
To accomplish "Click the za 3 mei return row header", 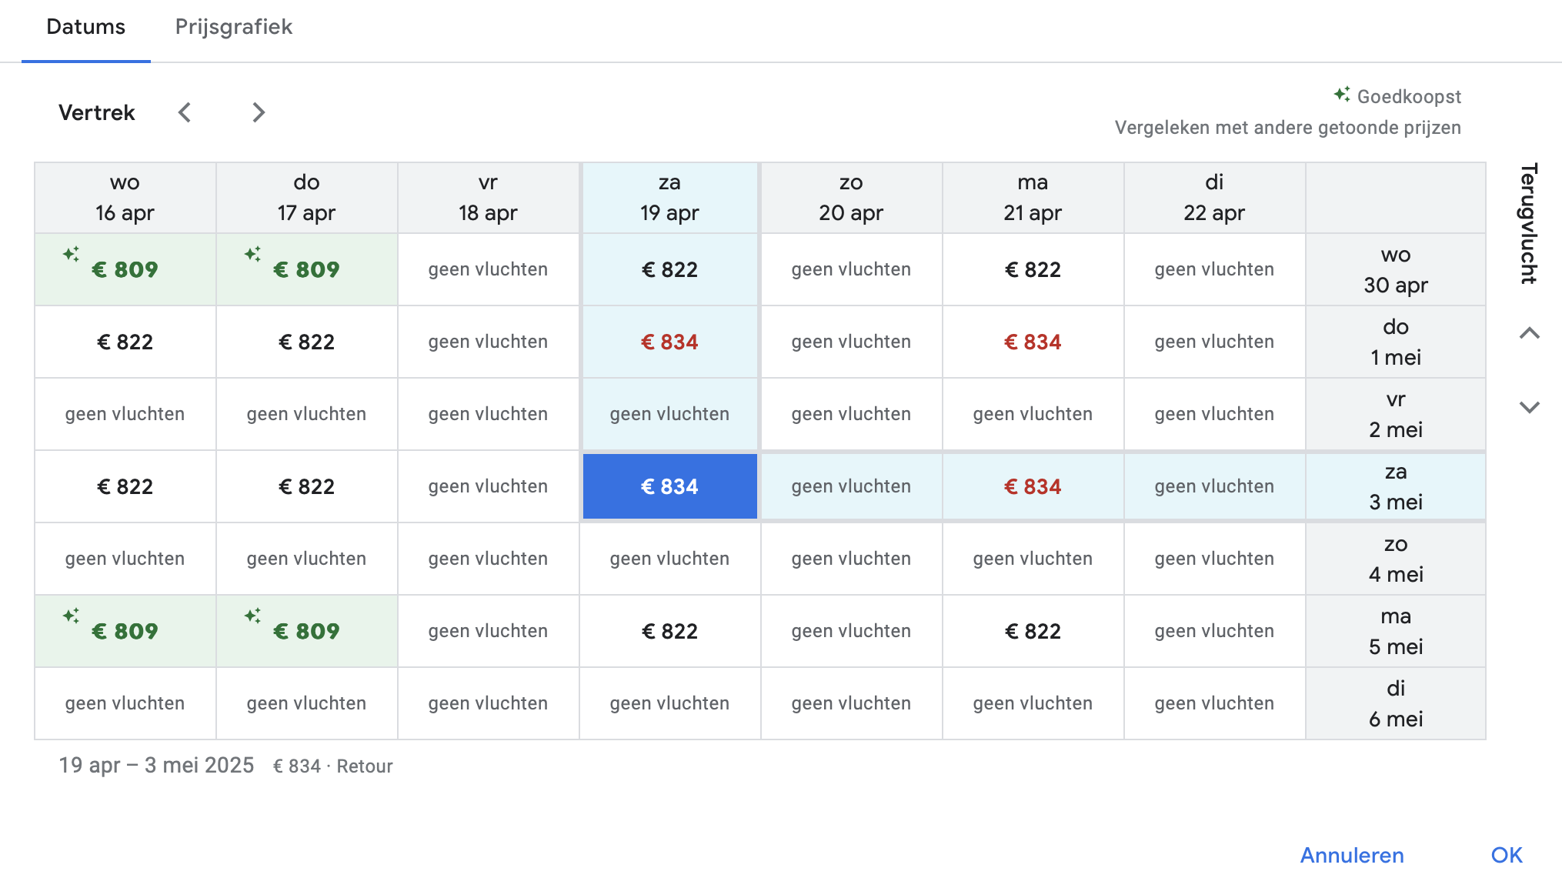I will (1395, 486).
